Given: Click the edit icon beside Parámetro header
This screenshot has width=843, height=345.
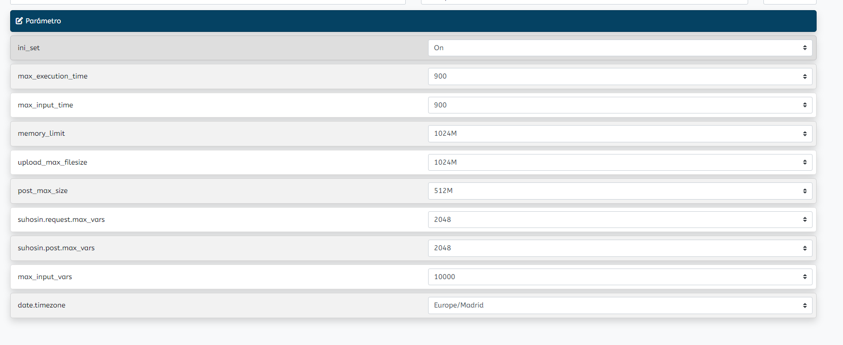Looking at the screenshot, I should point(19,21).
